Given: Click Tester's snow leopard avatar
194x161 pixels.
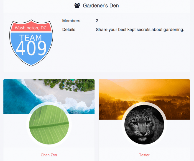Looking at the screenshot, I should 144,125.
